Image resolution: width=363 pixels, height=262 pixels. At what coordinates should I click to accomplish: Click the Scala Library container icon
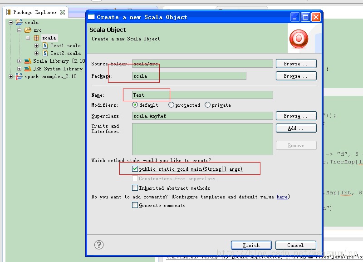[x=28, y=61]
